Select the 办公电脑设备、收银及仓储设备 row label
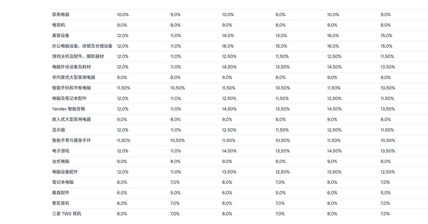This screenshot has width=428, height=224. click(x=82, y=46)
